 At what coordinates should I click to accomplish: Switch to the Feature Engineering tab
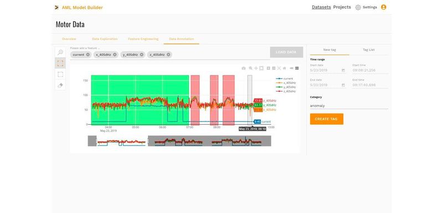coord(143,39)
